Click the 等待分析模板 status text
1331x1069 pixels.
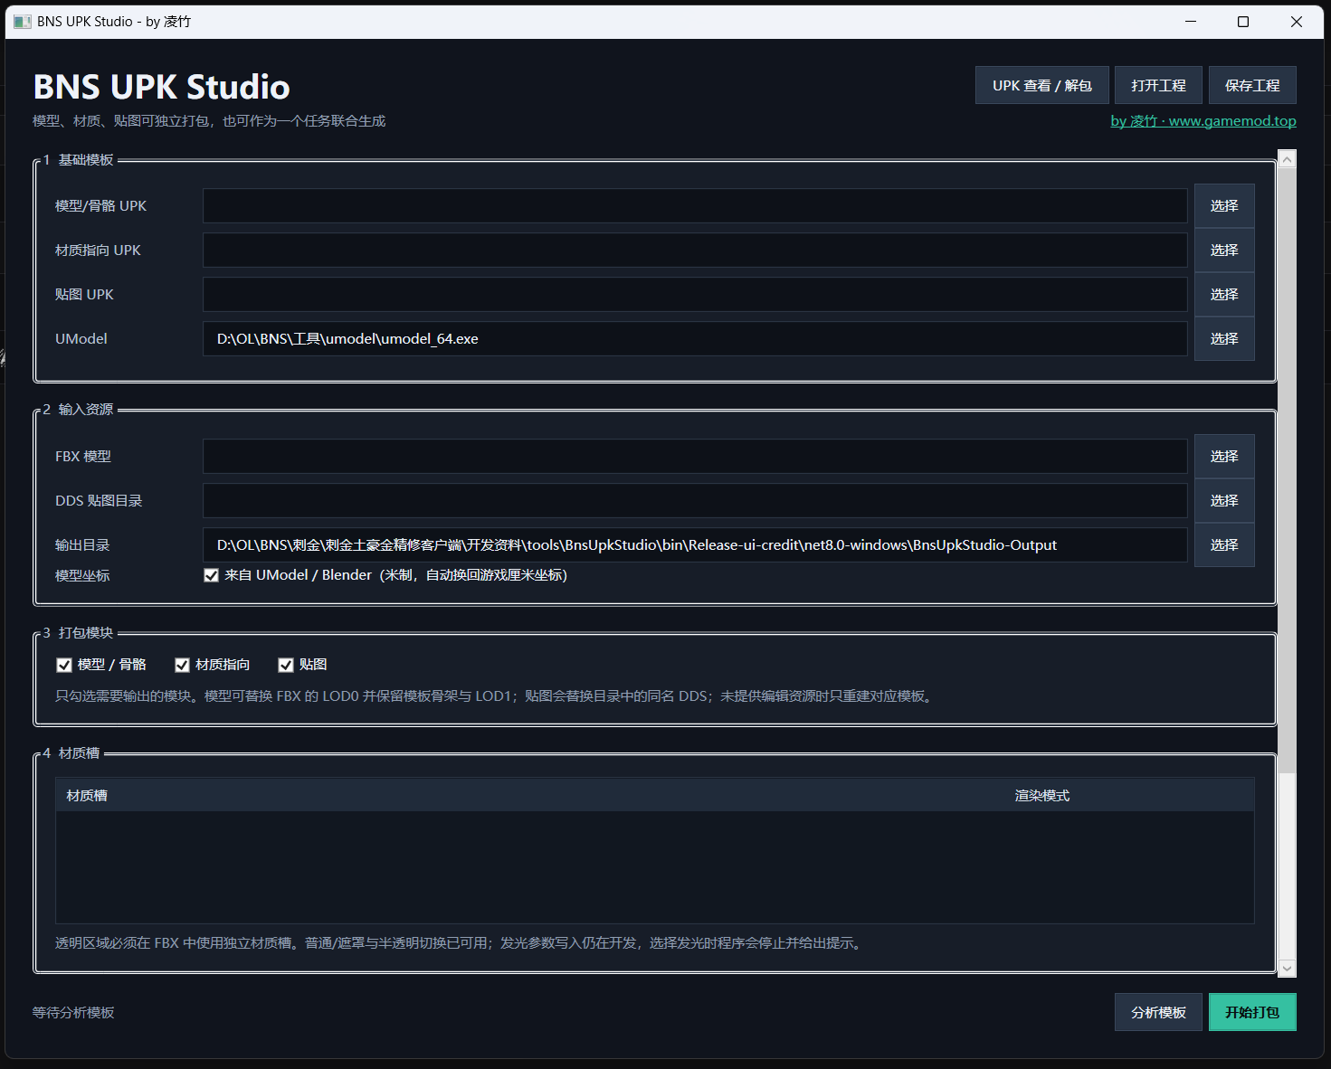click(x=73, y=1012)
